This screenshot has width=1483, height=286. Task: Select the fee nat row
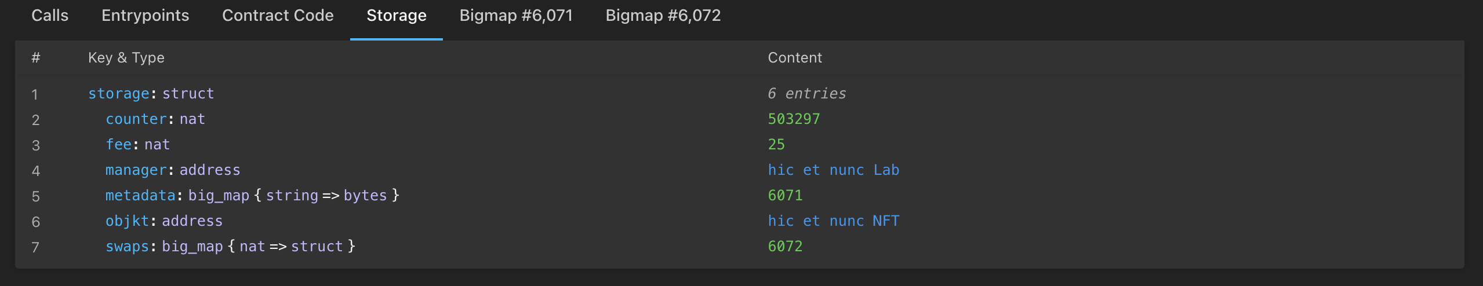point(137,145)
